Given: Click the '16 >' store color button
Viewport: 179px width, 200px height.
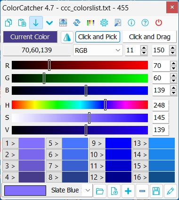Looking at the screenshot, I should click(x=140, y=177).
